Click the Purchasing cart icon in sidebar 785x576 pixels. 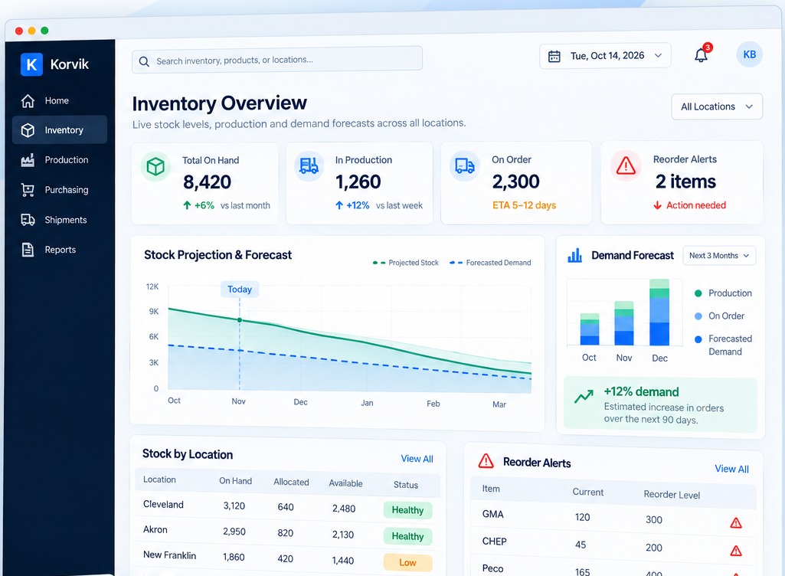point(28,190)
